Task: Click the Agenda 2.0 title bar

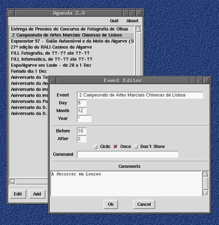Action: pos(69,13)
